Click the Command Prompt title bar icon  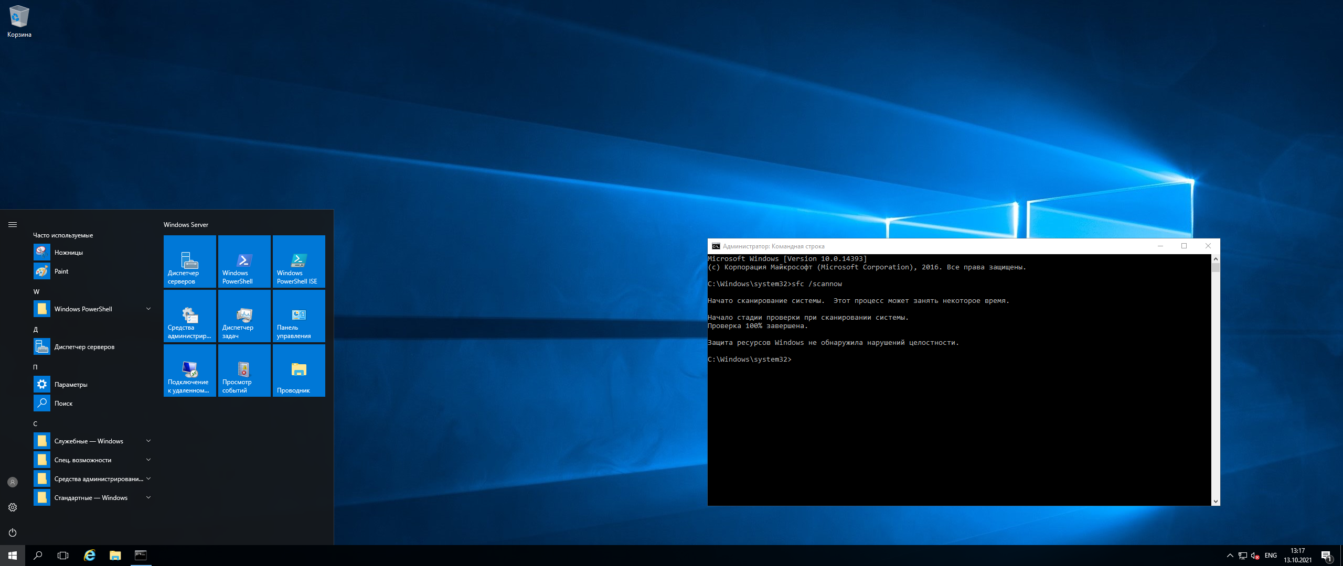[x=716, y=246]
